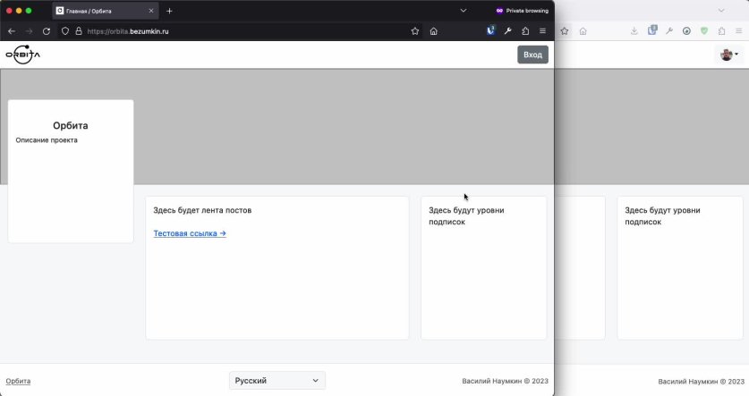
Task: Click the Вход login button
Action: coord(532,55)
